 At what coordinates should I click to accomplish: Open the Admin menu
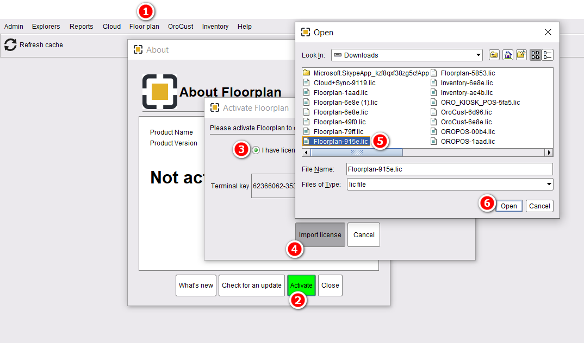coord(14,27)
